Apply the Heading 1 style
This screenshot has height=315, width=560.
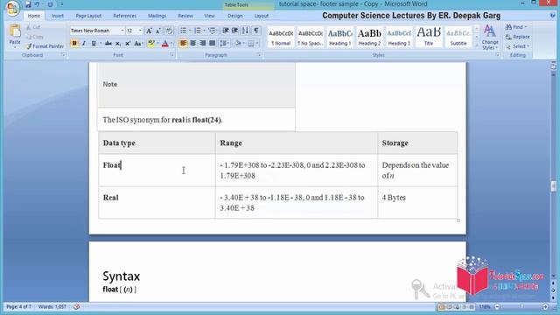coord(340,37)
